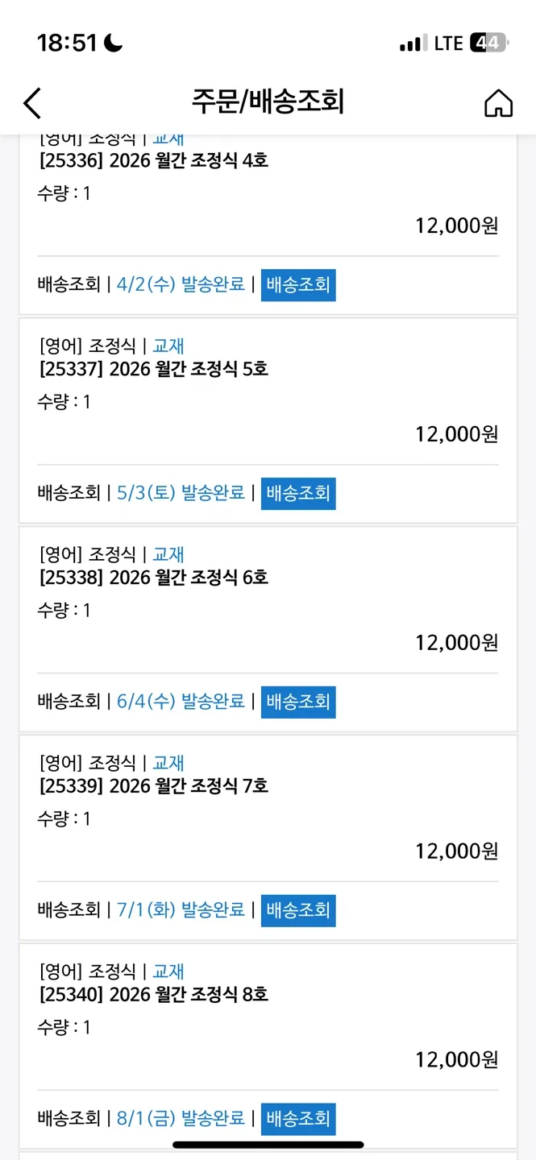
Task: Open product [25338] 2026 월간 조정식 6호
Action: tap(154, 578)
